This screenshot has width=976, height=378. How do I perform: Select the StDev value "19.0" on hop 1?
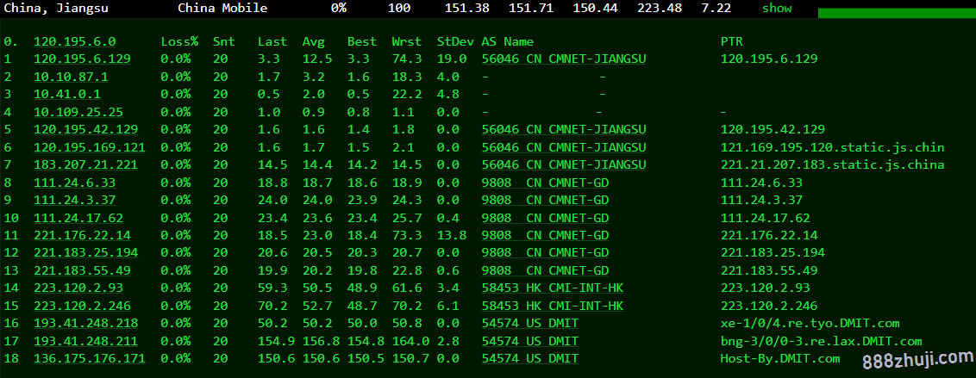click(x=452, y=59)
